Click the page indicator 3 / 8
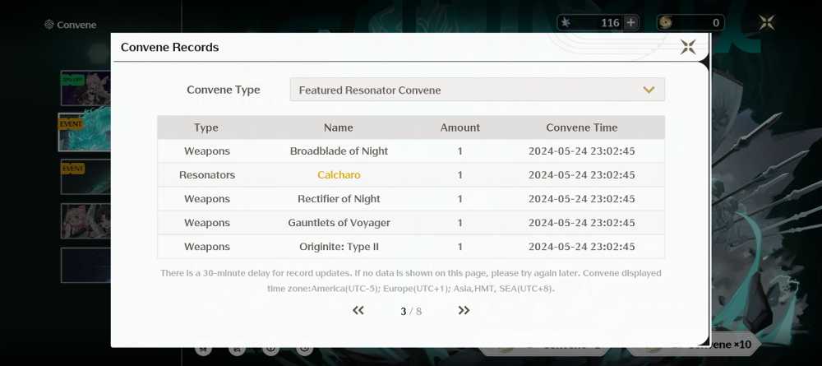This screenshot has width=822, height=366. [x=411, y=312]
